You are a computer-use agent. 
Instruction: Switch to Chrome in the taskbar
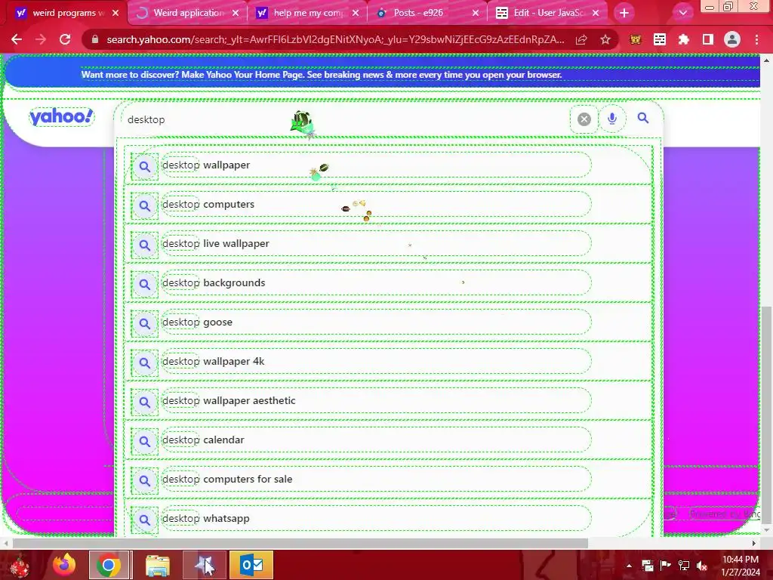pos(109,565)
